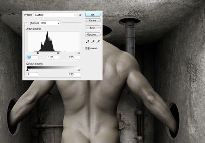Click the output black slider handle
205x143 pixels.
point(27,70)
